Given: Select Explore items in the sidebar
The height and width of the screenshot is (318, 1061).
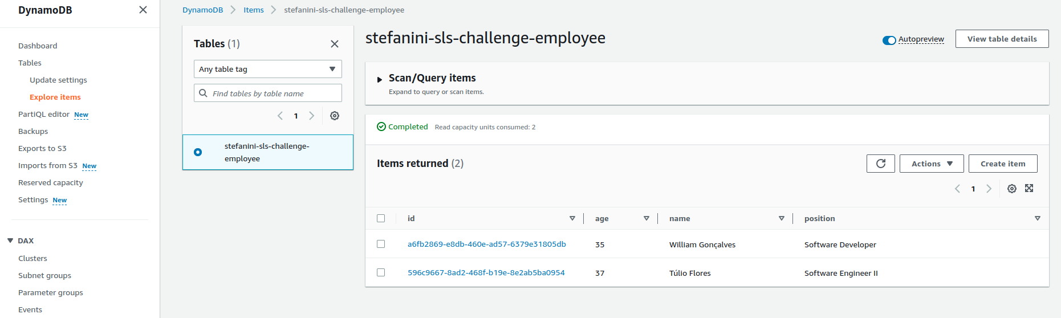Looking at the screenshot, I should click(x=55, y=97).
